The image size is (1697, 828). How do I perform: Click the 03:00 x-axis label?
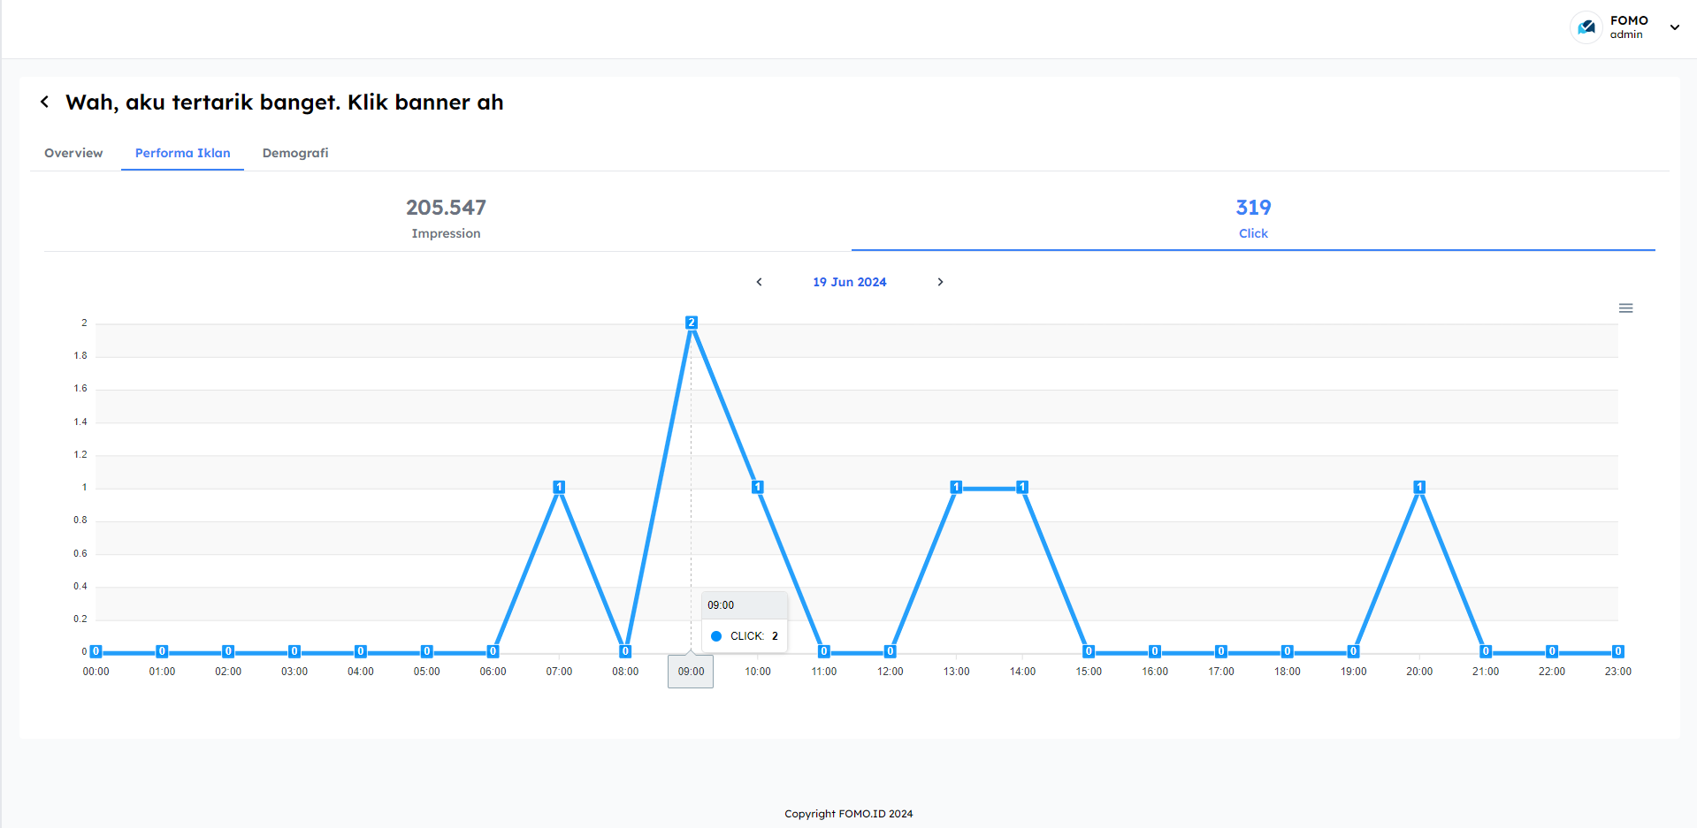tap(294, 672)
